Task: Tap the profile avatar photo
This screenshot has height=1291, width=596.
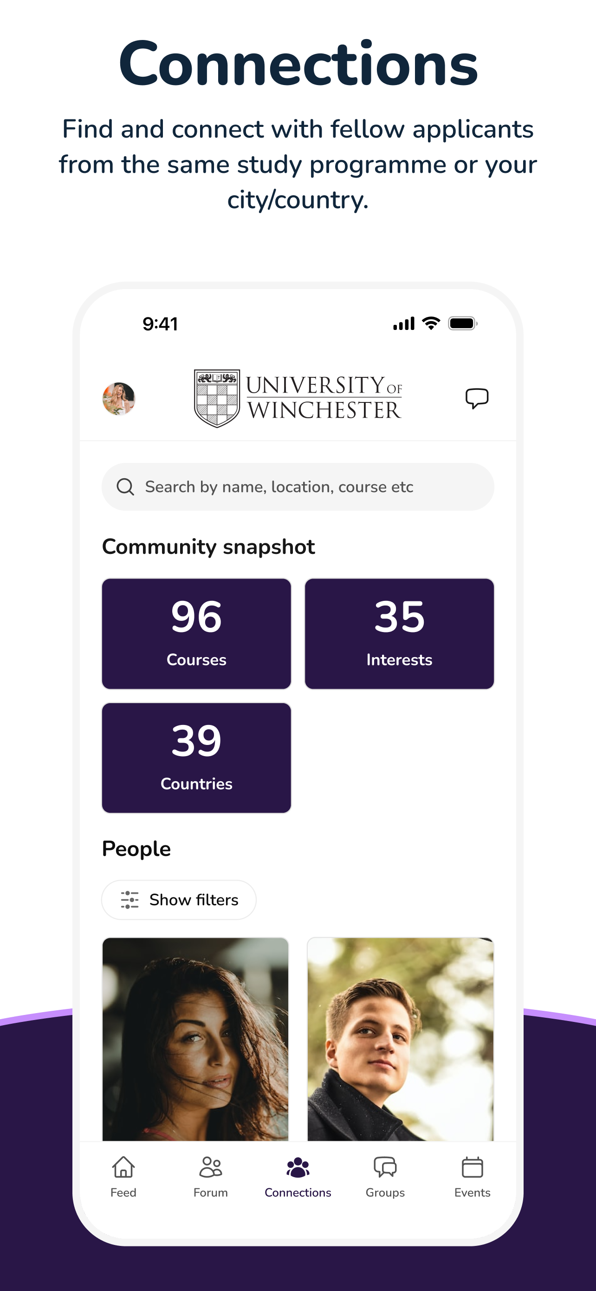Action: coord(119,398)
